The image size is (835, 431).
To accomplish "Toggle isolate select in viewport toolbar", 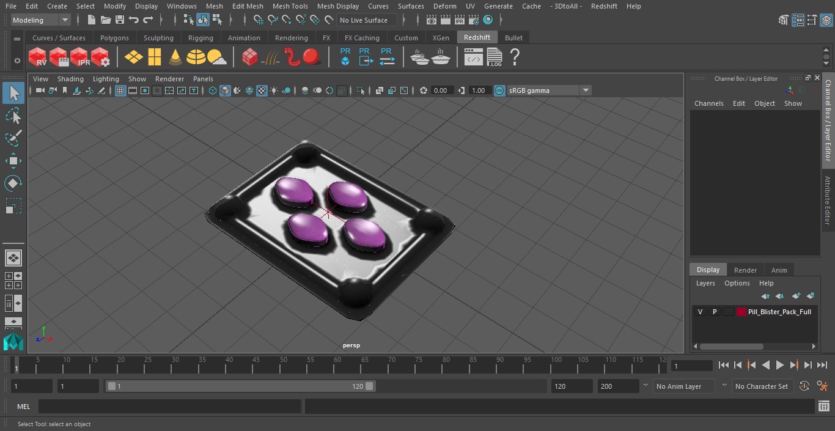I will pos(360,90).
